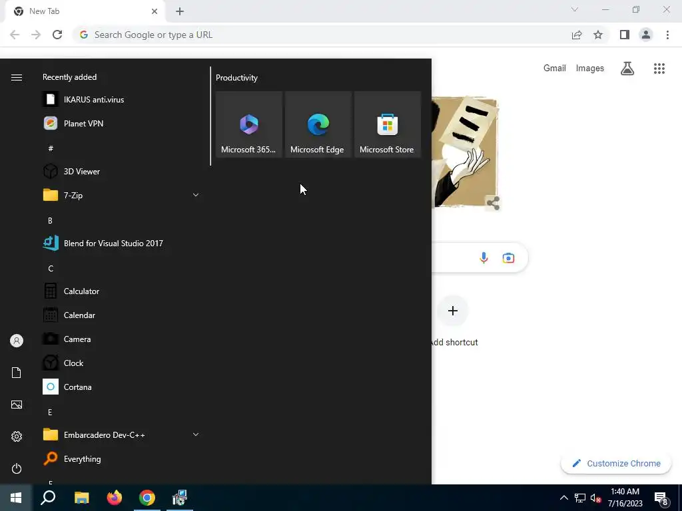682x511 pixels.
Task: Click the Google Doodle image
Action: pos(464,152)
